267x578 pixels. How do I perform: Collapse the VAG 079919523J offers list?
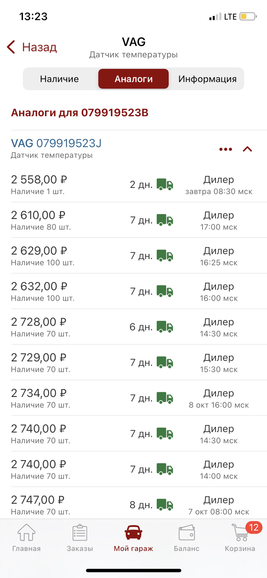coord(247,149)
